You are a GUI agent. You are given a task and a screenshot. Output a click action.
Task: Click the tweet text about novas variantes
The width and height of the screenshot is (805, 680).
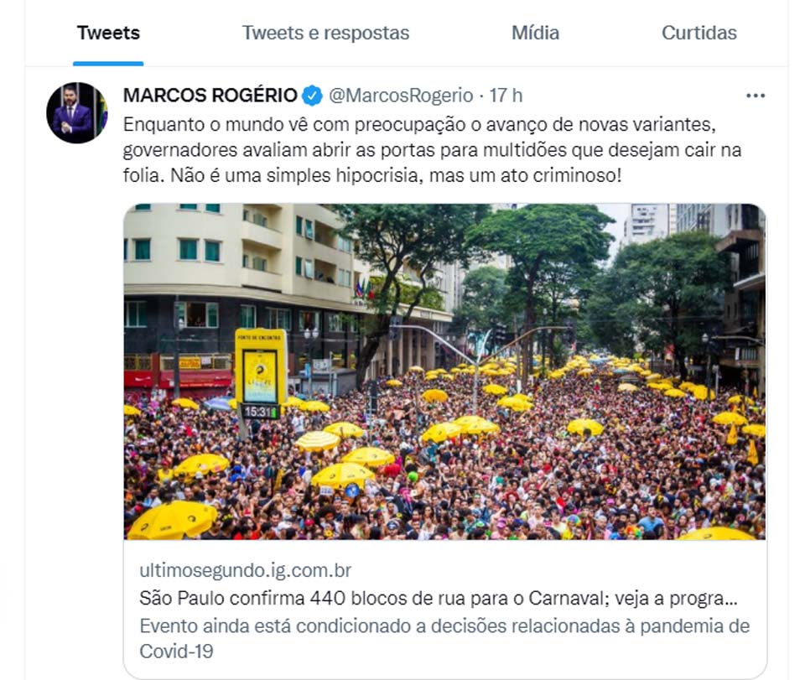(433, 150)
